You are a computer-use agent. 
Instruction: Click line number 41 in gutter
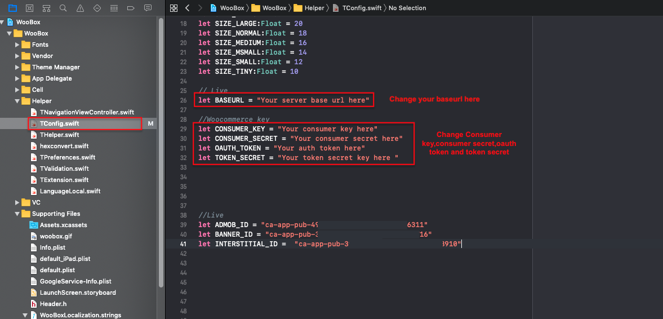(183, 244)
